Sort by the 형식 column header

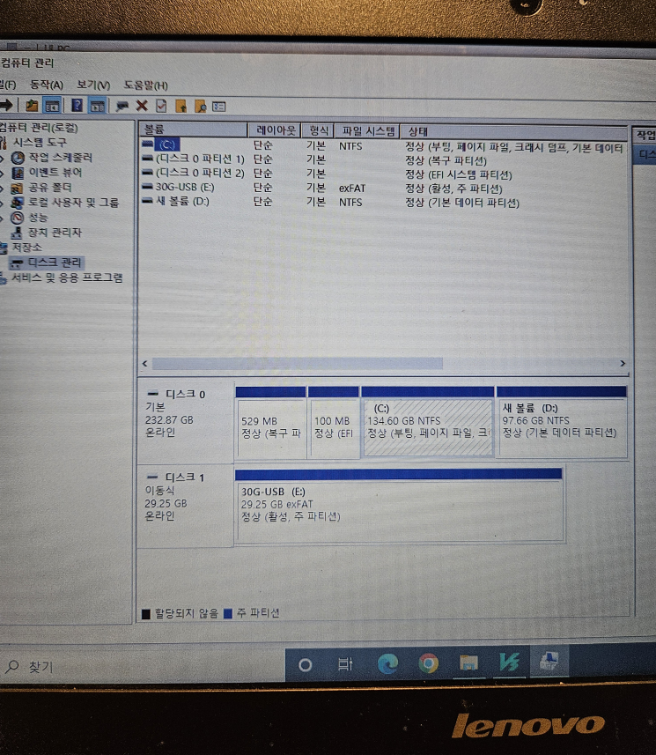(318, 130)
